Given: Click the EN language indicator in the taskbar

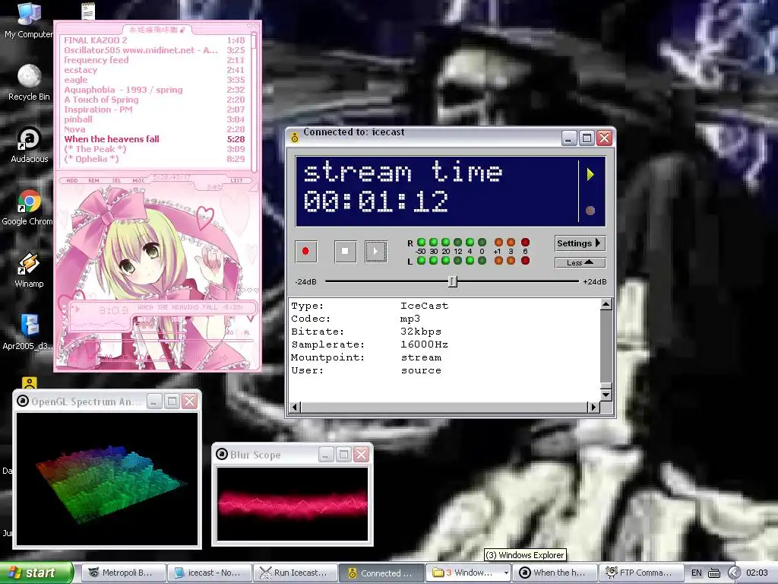Looking at the screenshot, I should click(697, 573).
